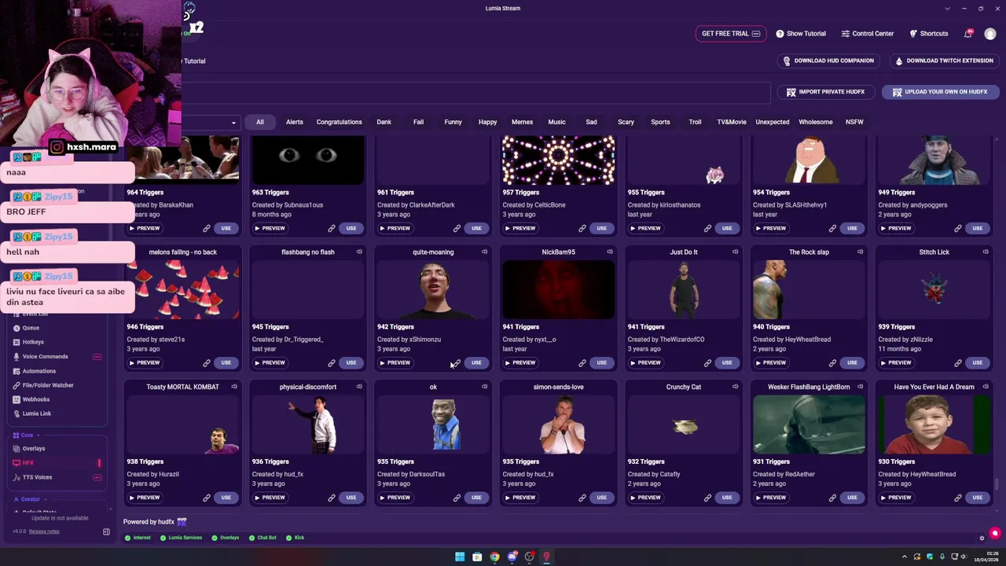Select the Congratulations category tab
The width and height of the screenshot is (1006, 566).
(x=339, y=122)
